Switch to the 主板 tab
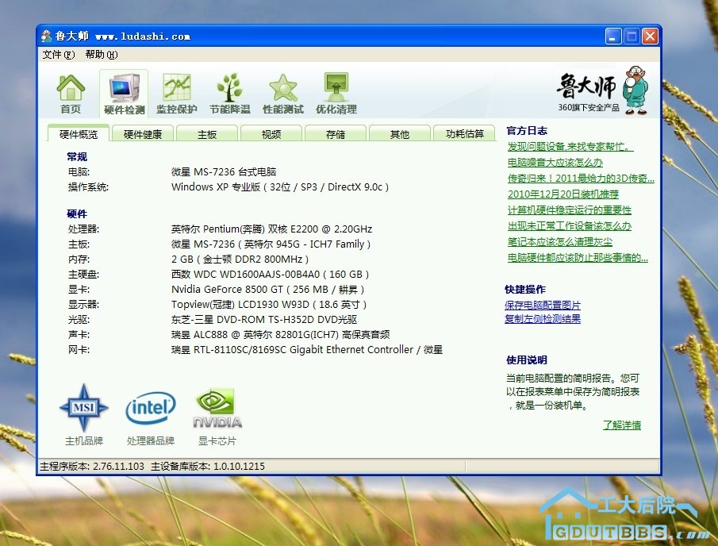This screenshot has width=718, height=546. pyautogui.click(x=207, y=134)
